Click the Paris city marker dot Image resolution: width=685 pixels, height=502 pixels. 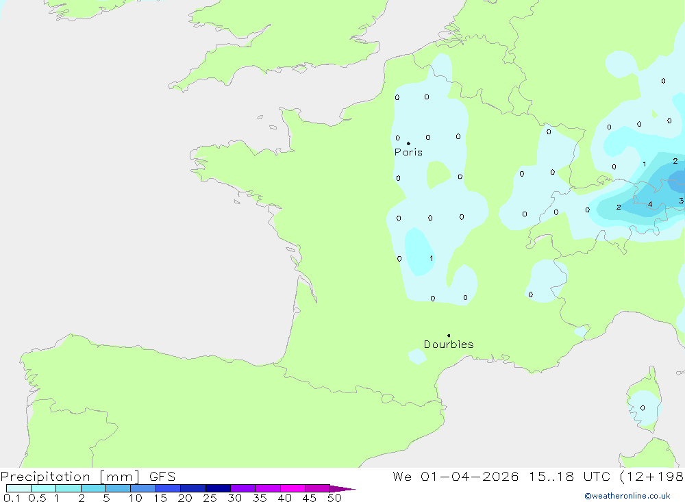coord(408,143)
